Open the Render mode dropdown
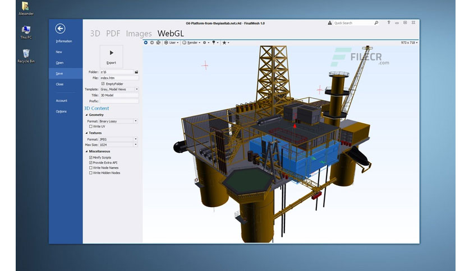Image resolution: width=469 pixels, height=271 pixels. (191, 43)
